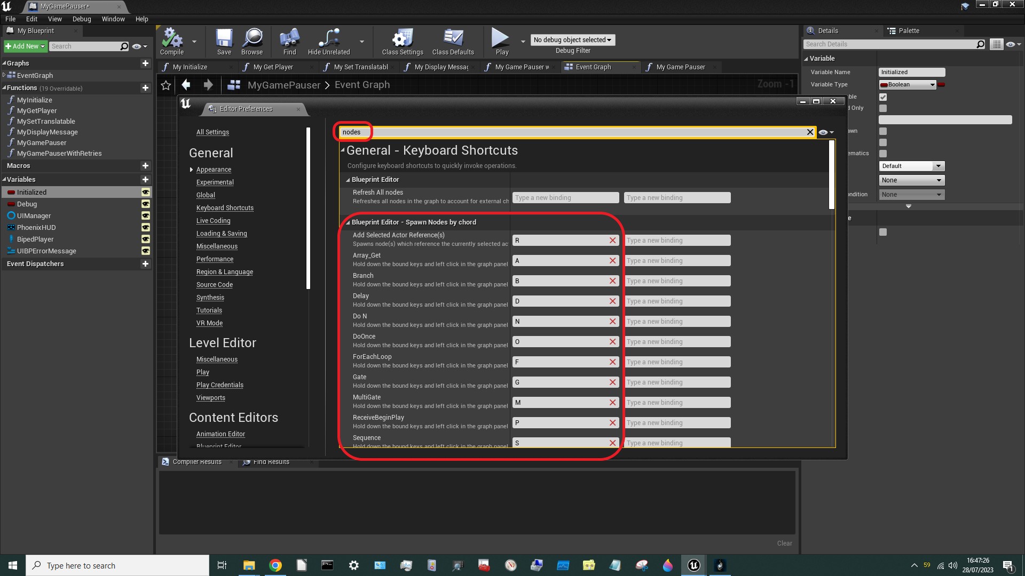This screenshot has width=1025, height=576.
Task: Open Add New dropdown in My Blueprint
Action: pos(25,46)
